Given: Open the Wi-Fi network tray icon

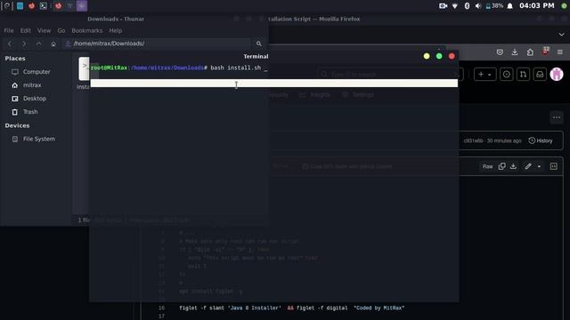Looking at the screenshot, I should 455,6.
